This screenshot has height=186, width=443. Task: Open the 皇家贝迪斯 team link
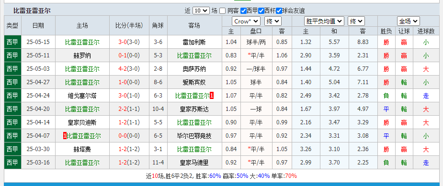click(x=82, y=122)
